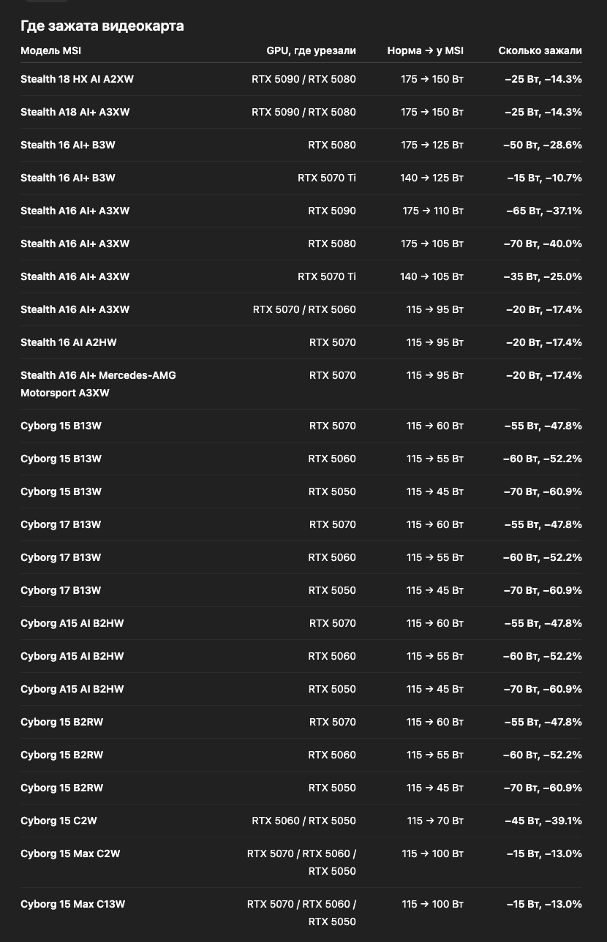Viewport: 607px width, 942px height.
Task: Select the Stealth A18 AI+ A3XW model name
Action: pos(75,112)
